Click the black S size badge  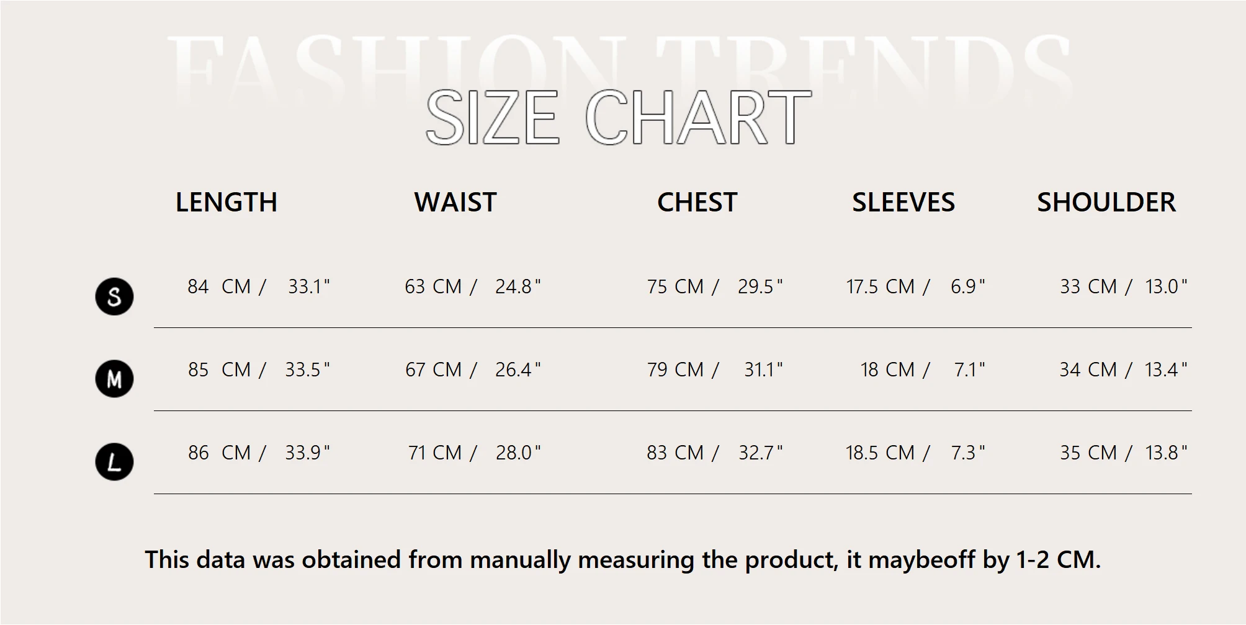pyautogui.click(x=114, y=296)
